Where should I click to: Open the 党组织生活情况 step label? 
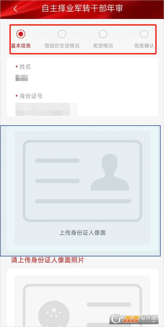click(x=62, y=46)
